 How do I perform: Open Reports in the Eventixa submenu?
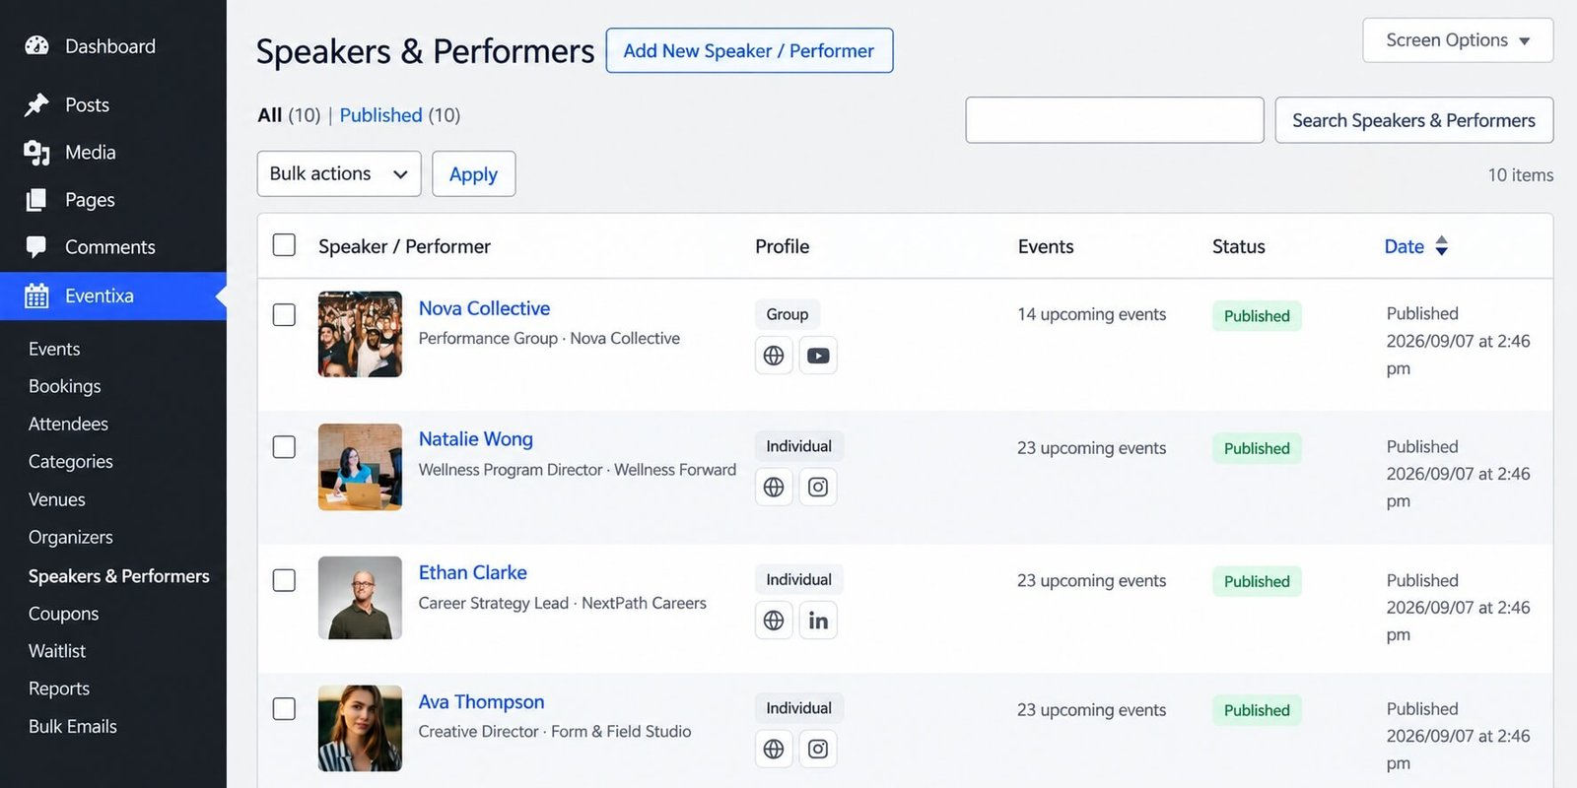59,689
